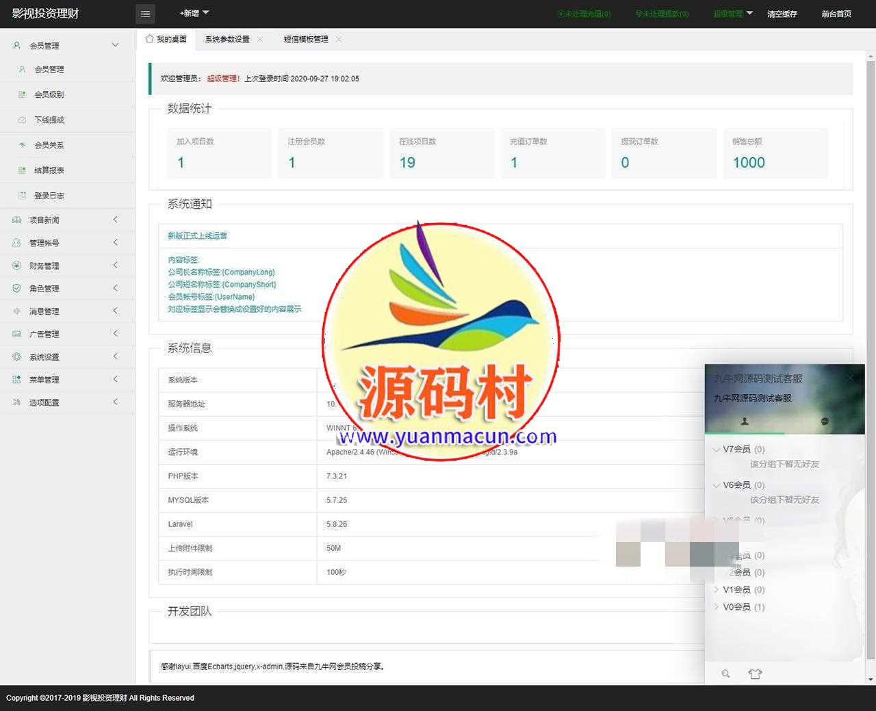
Task: Collapse the V7会员 group
Action: [717, 450]
